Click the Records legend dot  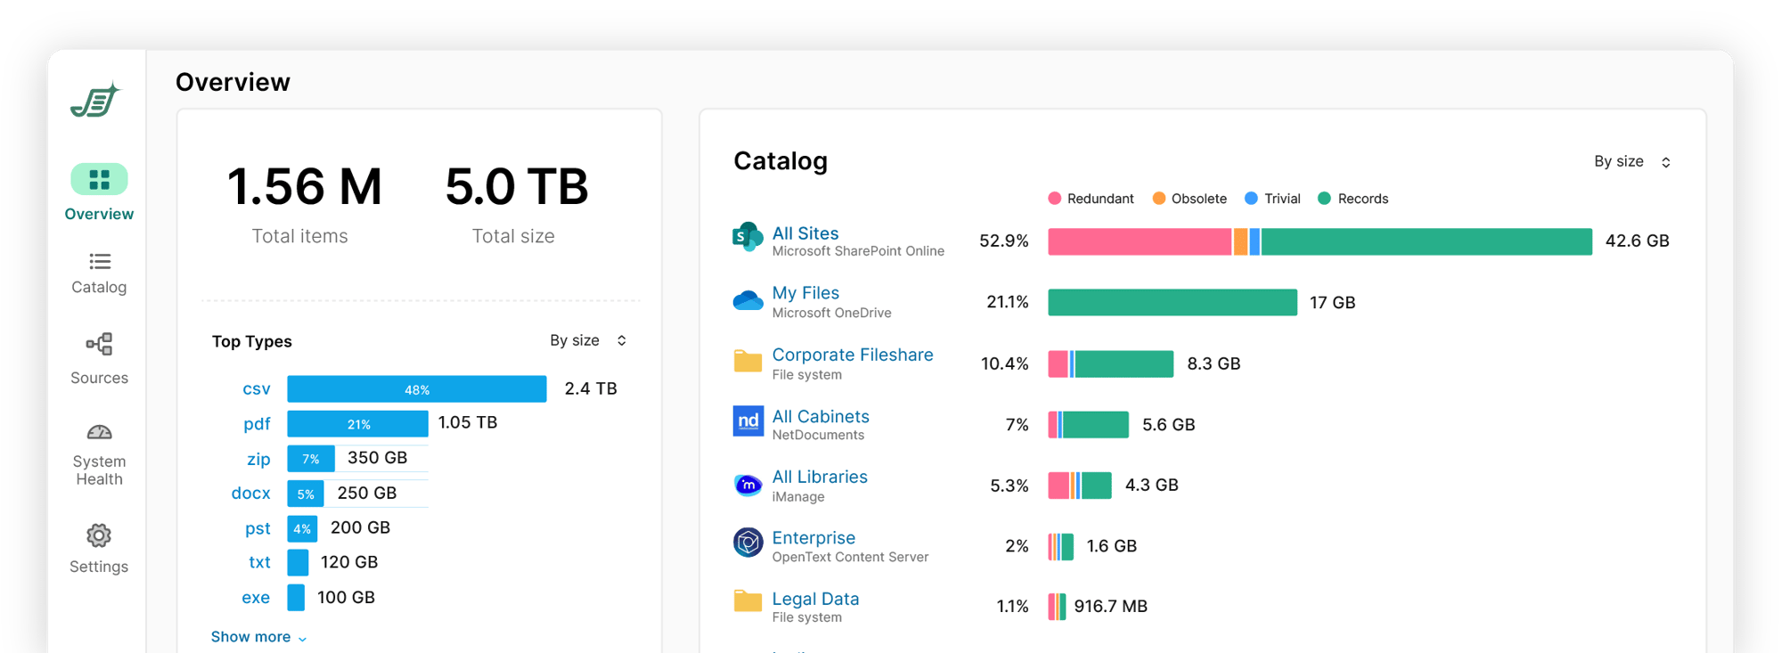tap(1324, 199)
